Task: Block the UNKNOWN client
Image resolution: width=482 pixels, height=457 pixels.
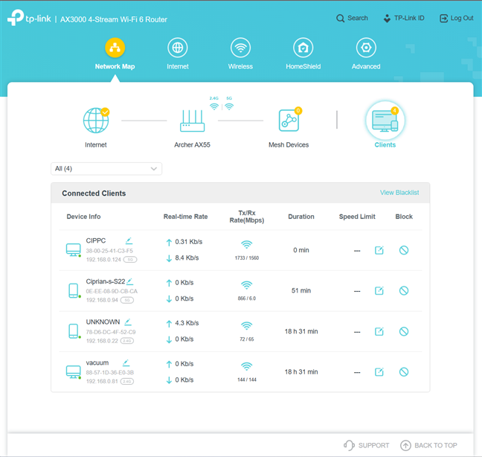Action: pos(404,331)
